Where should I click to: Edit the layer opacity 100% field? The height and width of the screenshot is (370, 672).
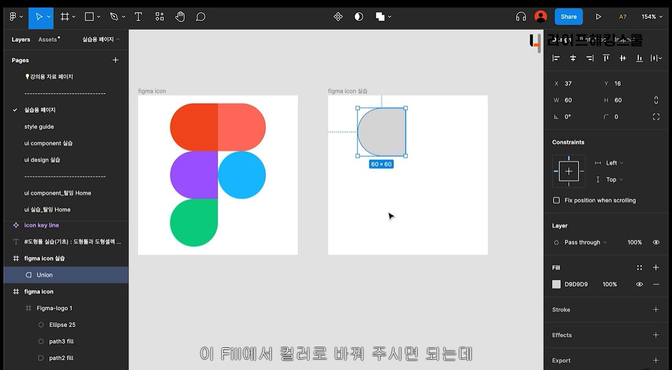pos(635,242)
